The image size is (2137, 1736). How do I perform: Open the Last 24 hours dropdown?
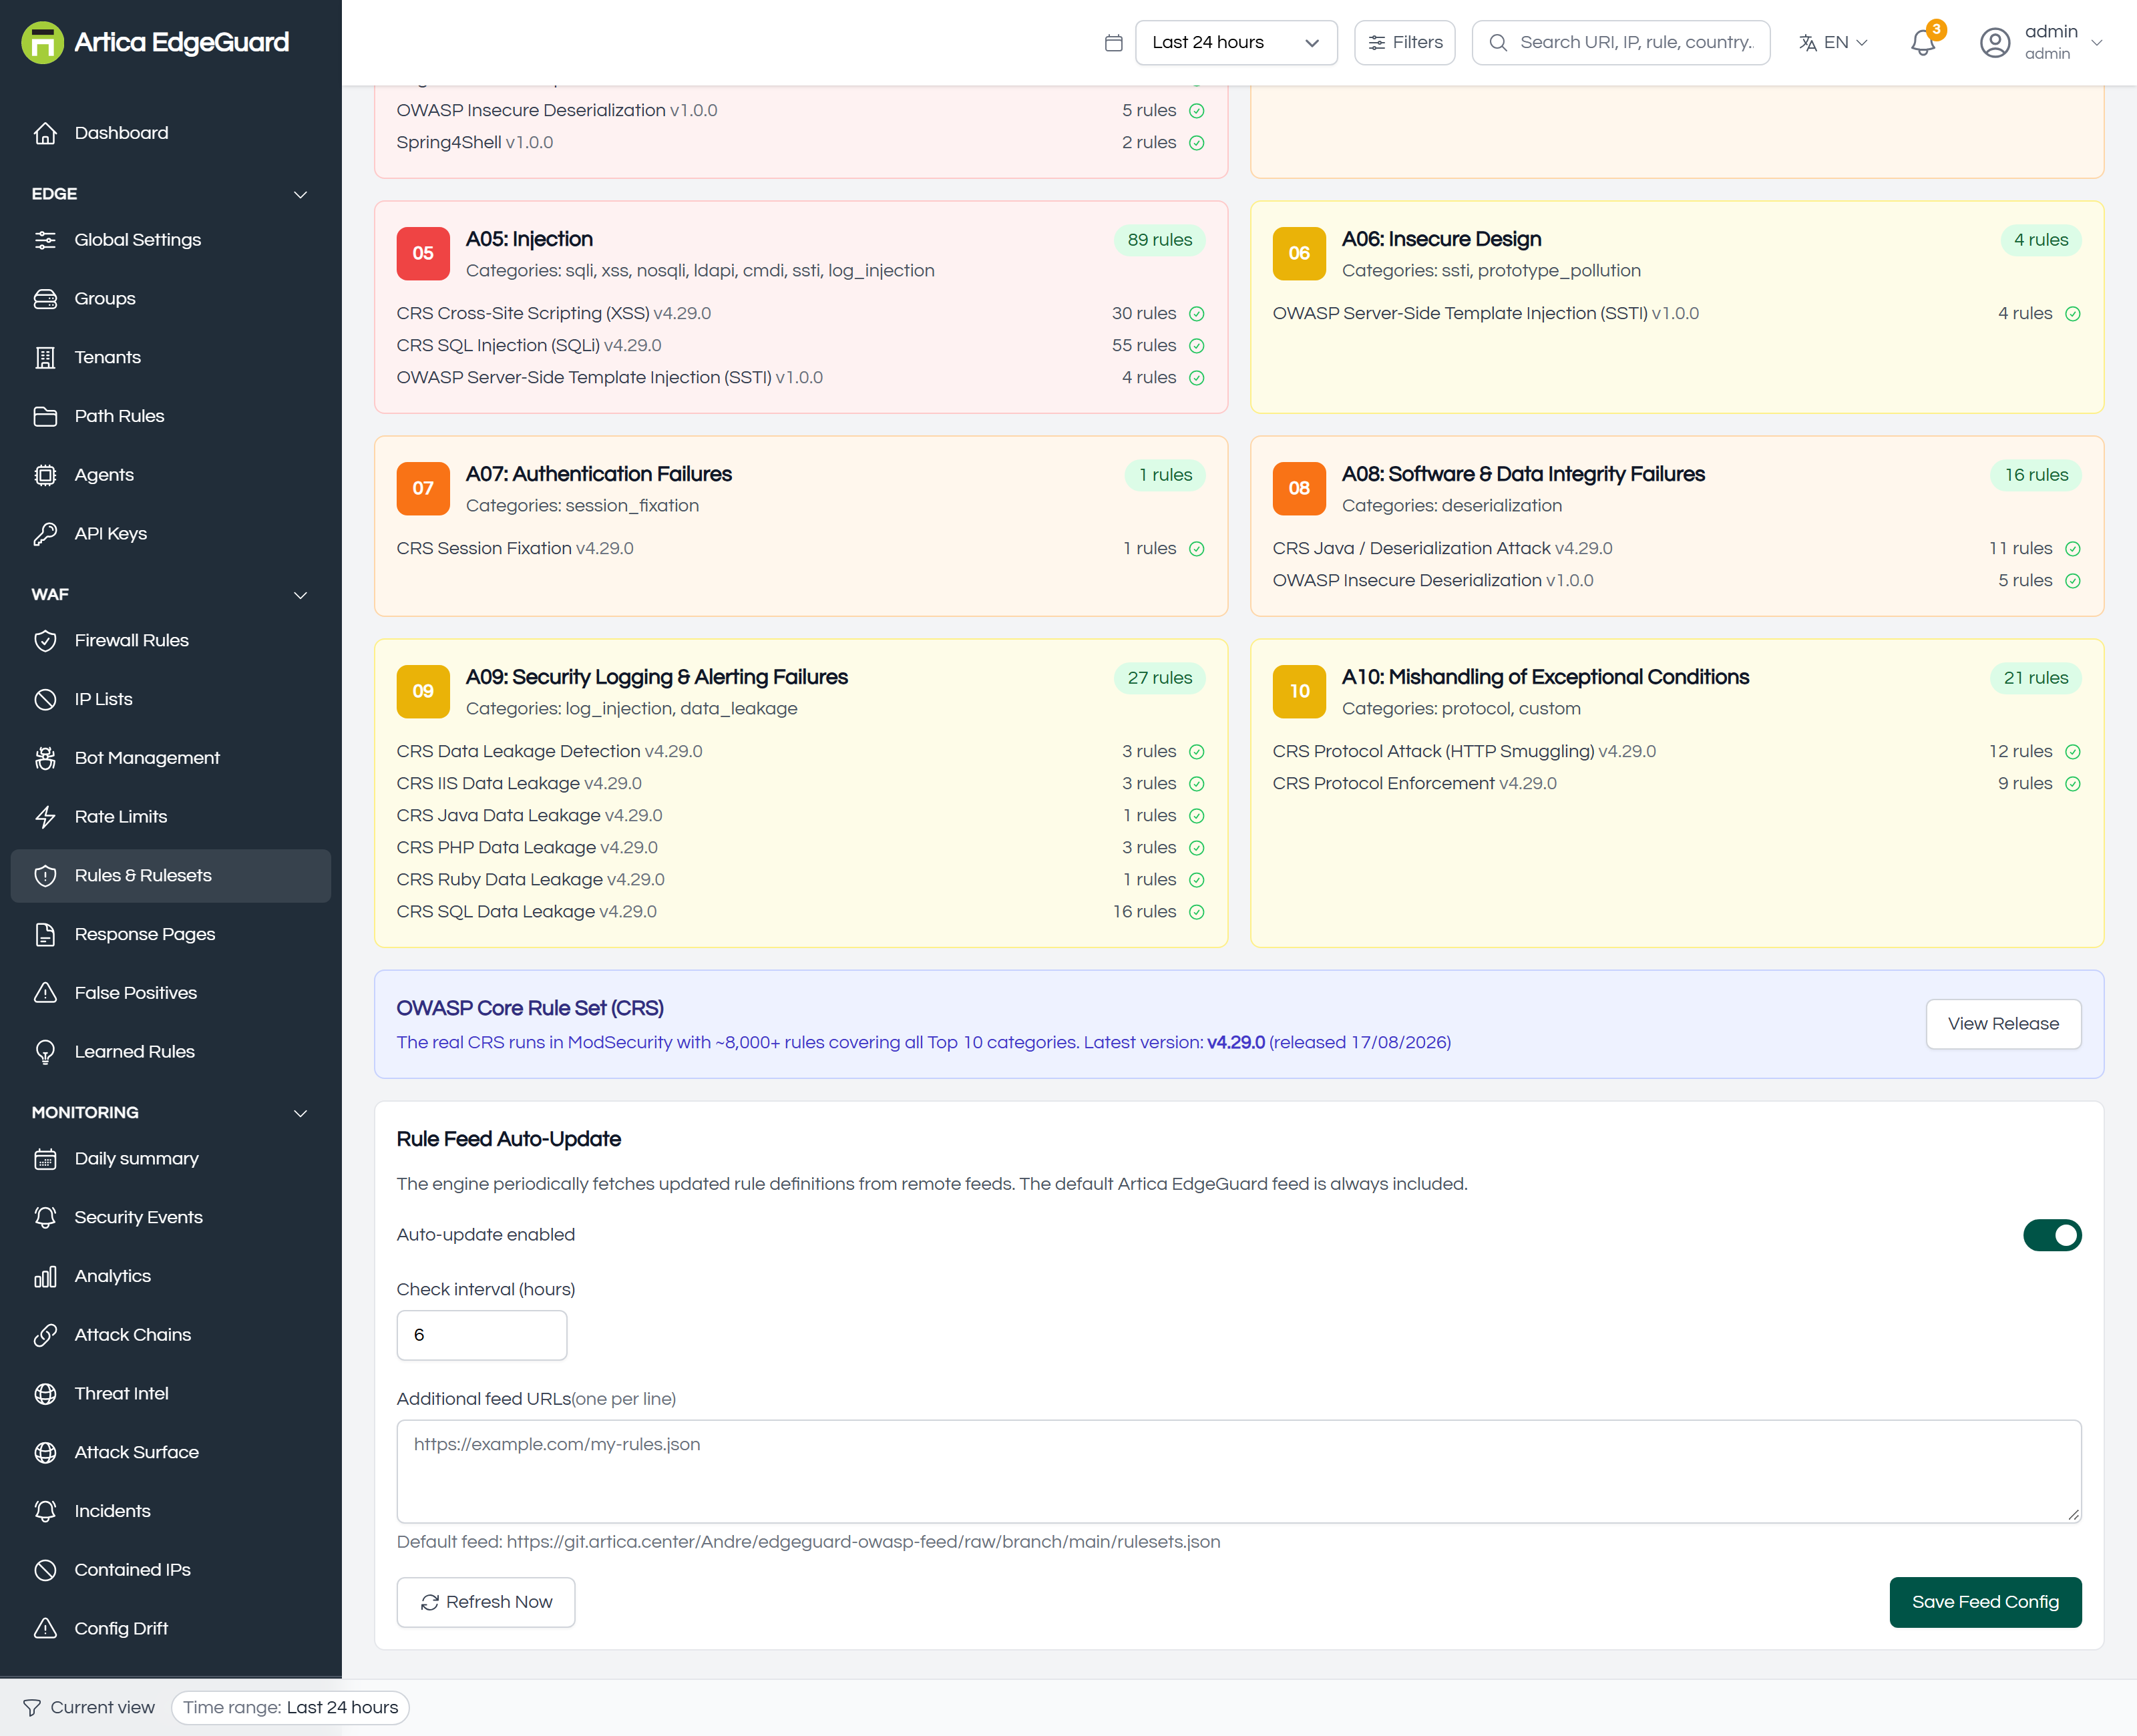pos(1236,43)
